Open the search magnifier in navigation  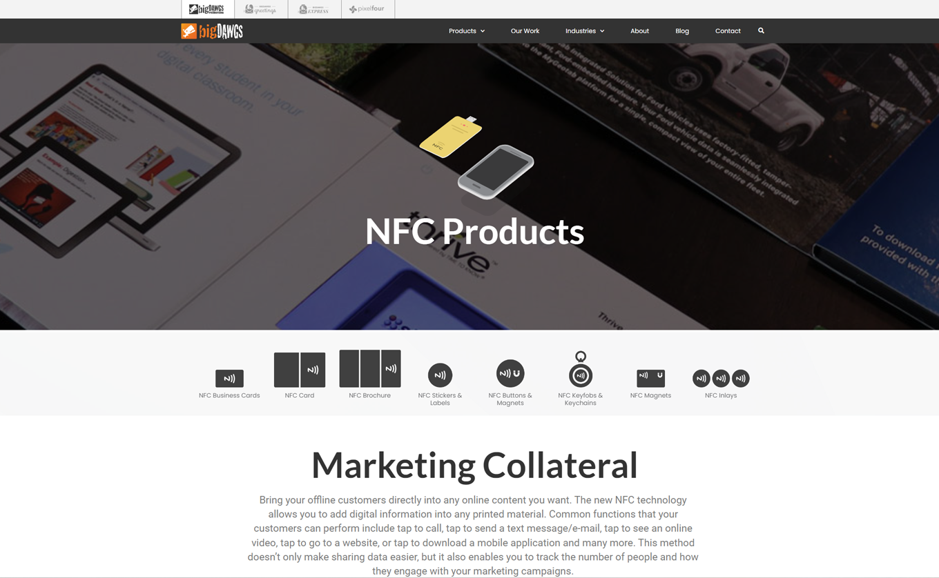point(761,30)
